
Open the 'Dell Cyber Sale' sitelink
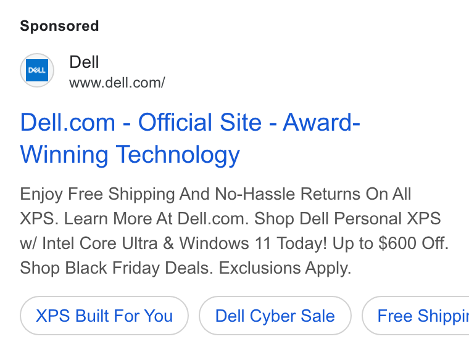(x=275, y=316)
